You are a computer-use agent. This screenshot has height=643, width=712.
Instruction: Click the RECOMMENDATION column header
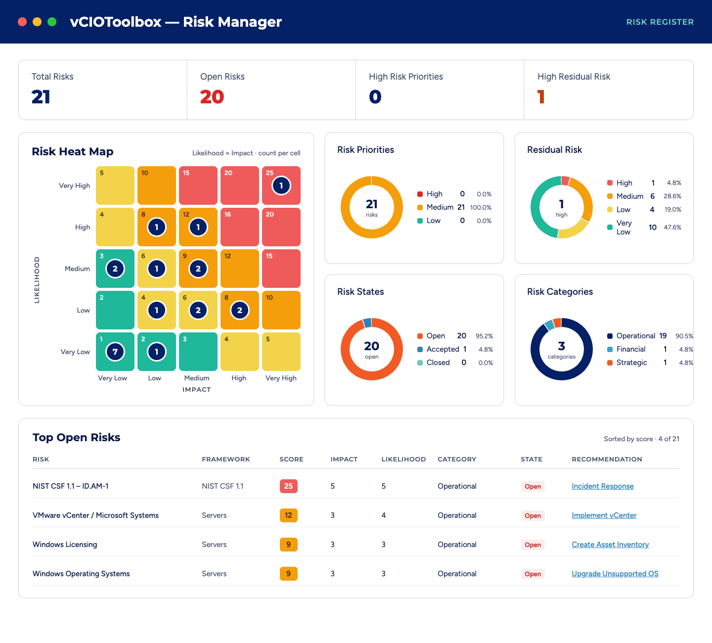[x=607, y=459]
